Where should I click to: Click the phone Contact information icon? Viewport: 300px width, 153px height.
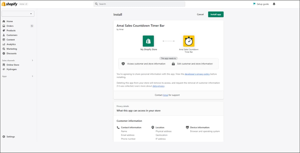(118, 127)
